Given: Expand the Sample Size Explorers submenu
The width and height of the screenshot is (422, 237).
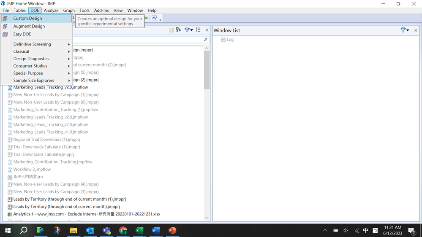Looking at the screenshot, I should [x=36, y=81].
